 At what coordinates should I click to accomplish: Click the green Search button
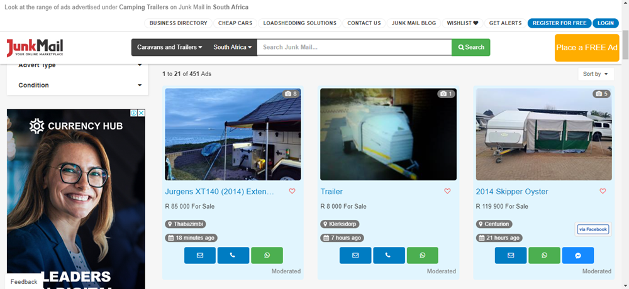point(471,47)
